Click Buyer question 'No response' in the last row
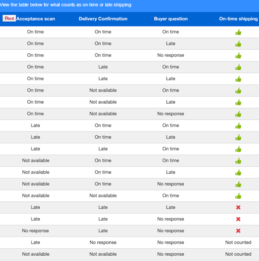 (171, 254)
